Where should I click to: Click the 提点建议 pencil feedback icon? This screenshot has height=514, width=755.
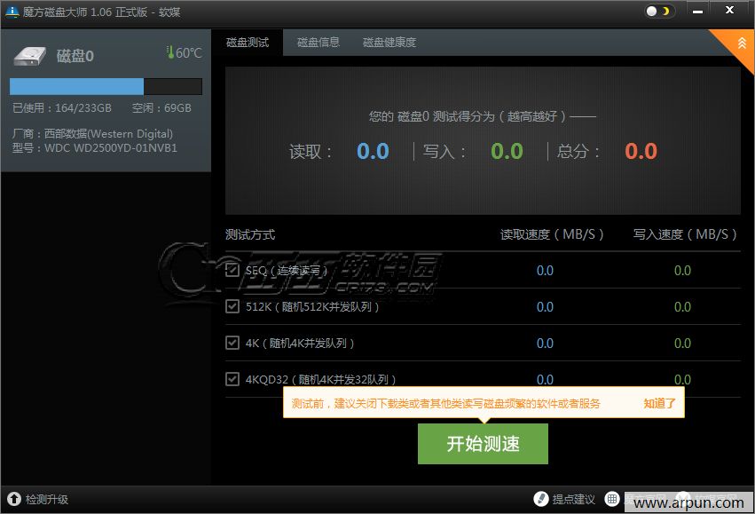click(x=542, y=499)
